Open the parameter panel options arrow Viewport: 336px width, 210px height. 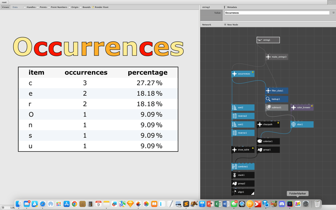click(x=333, y=13)
